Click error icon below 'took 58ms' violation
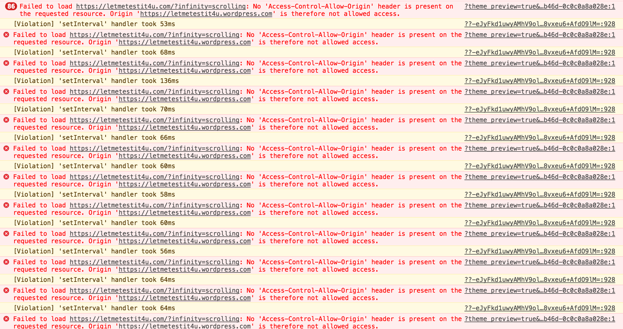The width and height of the screenshot is (623, 329). [x=6, y=205]
